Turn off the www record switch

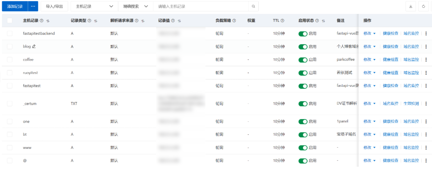coord(303,148)
